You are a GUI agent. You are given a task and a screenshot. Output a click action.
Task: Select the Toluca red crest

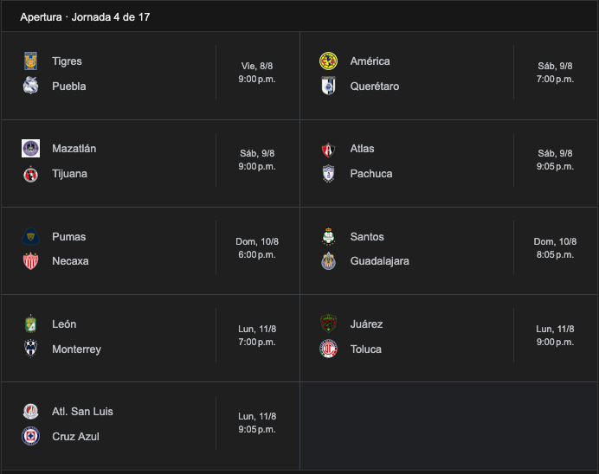click(x=328, y=349)
